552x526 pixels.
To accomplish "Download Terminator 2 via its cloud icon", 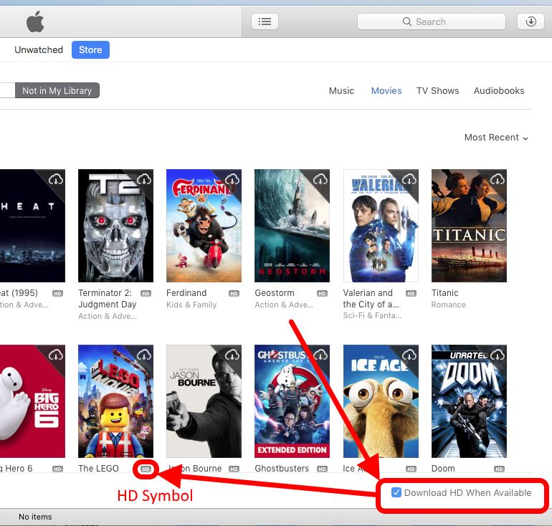I will [144, 180].
